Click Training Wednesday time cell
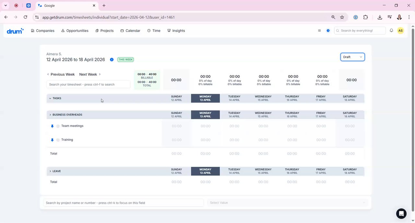Viewport: 415px width, 223px height. (x=263, y=140)
